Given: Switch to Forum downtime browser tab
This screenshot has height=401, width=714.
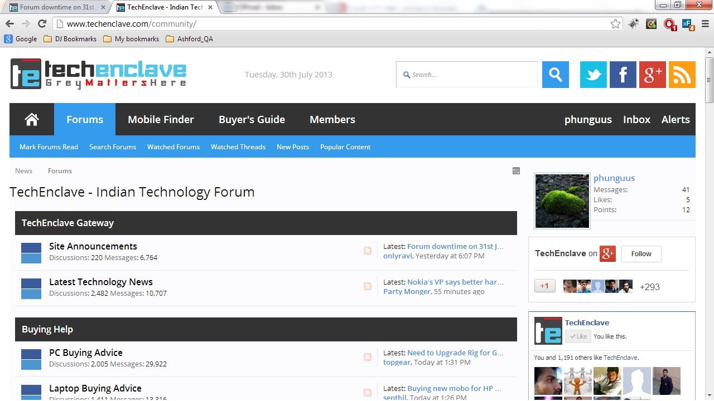Looking at the screenshot, I should [55, 7].
